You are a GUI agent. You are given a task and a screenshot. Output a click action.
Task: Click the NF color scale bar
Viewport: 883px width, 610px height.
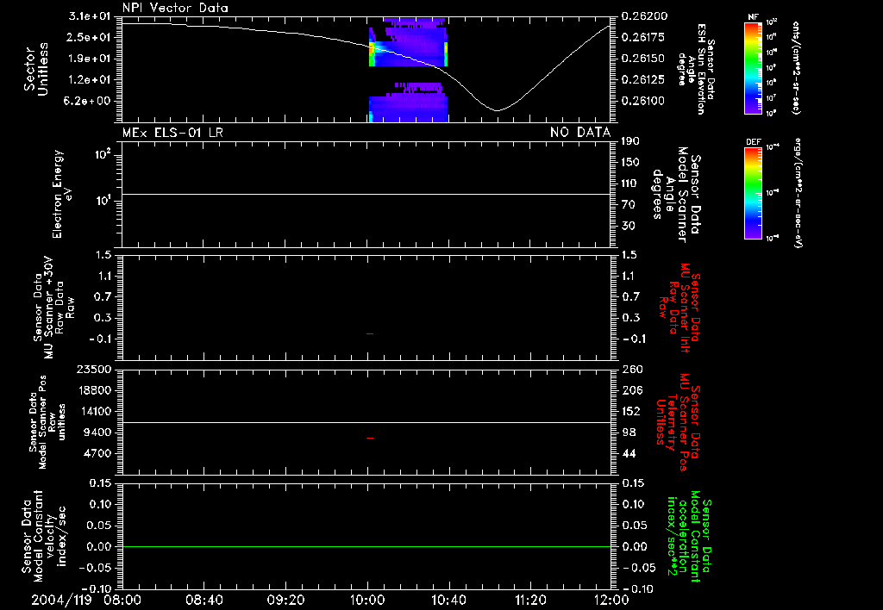pos(753,67)
